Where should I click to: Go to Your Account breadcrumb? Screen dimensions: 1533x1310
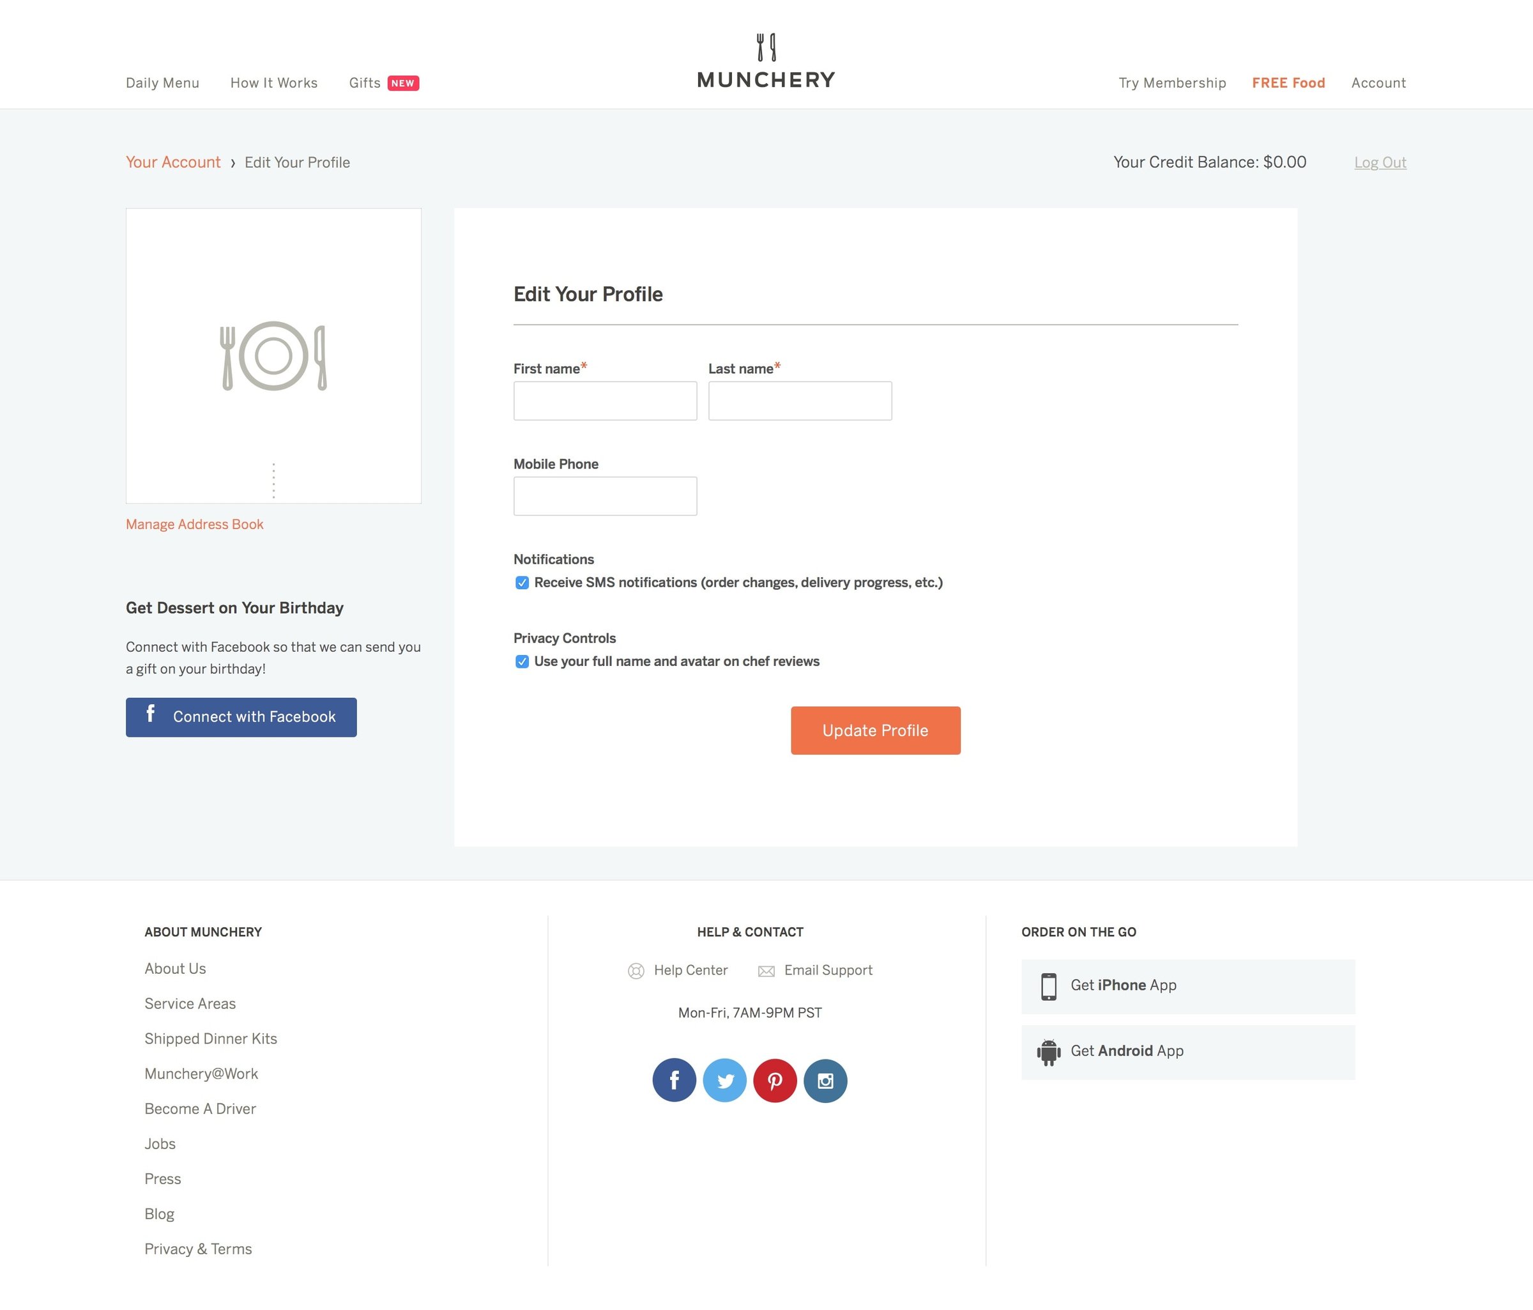coord(173,162)
